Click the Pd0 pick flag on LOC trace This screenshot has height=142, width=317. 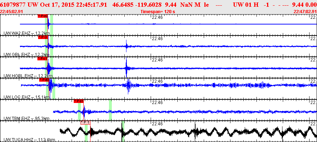coord(44,80)
